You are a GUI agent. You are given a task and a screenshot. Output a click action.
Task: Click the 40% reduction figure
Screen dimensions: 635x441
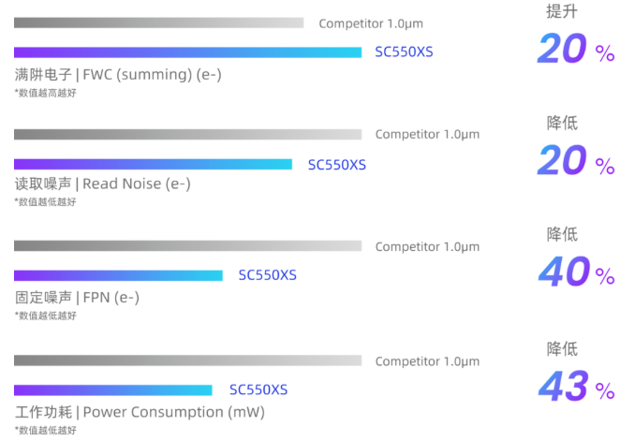pos(577,272)
